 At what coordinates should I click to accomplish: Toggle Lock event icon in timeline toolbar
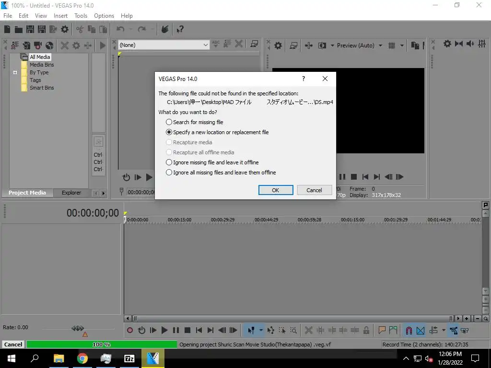coord(366,330)
